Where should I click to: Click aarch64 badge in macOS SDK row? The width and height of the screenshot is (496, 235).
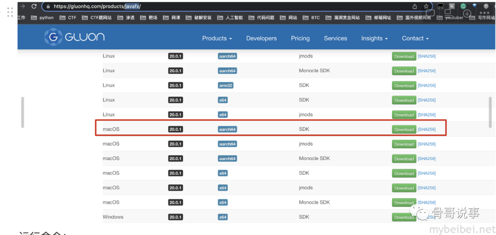227,130
